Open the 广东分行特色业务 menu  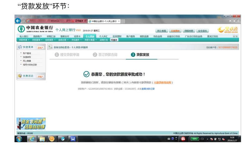tap(194, 37)
